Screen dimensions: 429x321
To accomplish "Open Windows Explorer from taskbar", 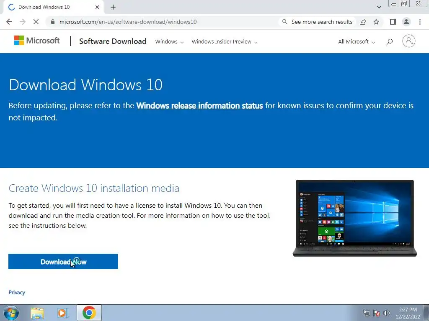I will pyautogui.click(x=37, y=313).
